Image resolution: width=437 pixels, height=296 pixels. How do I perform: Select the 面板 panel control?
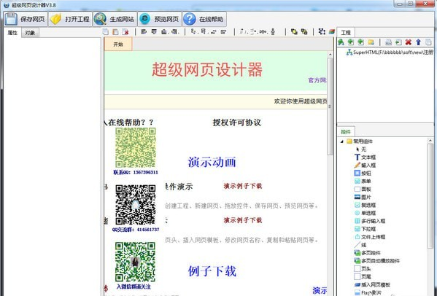point(363,189)
